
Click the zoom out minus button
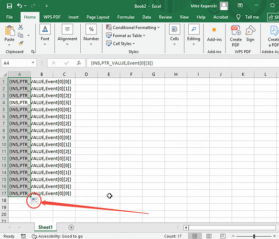pos(233,236)
